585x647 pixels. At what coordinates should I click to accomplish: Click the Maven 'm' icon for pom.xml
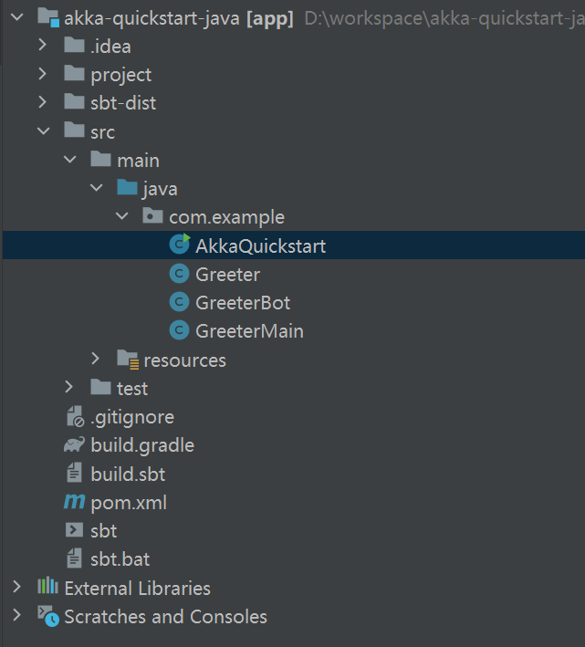point(74,502)
